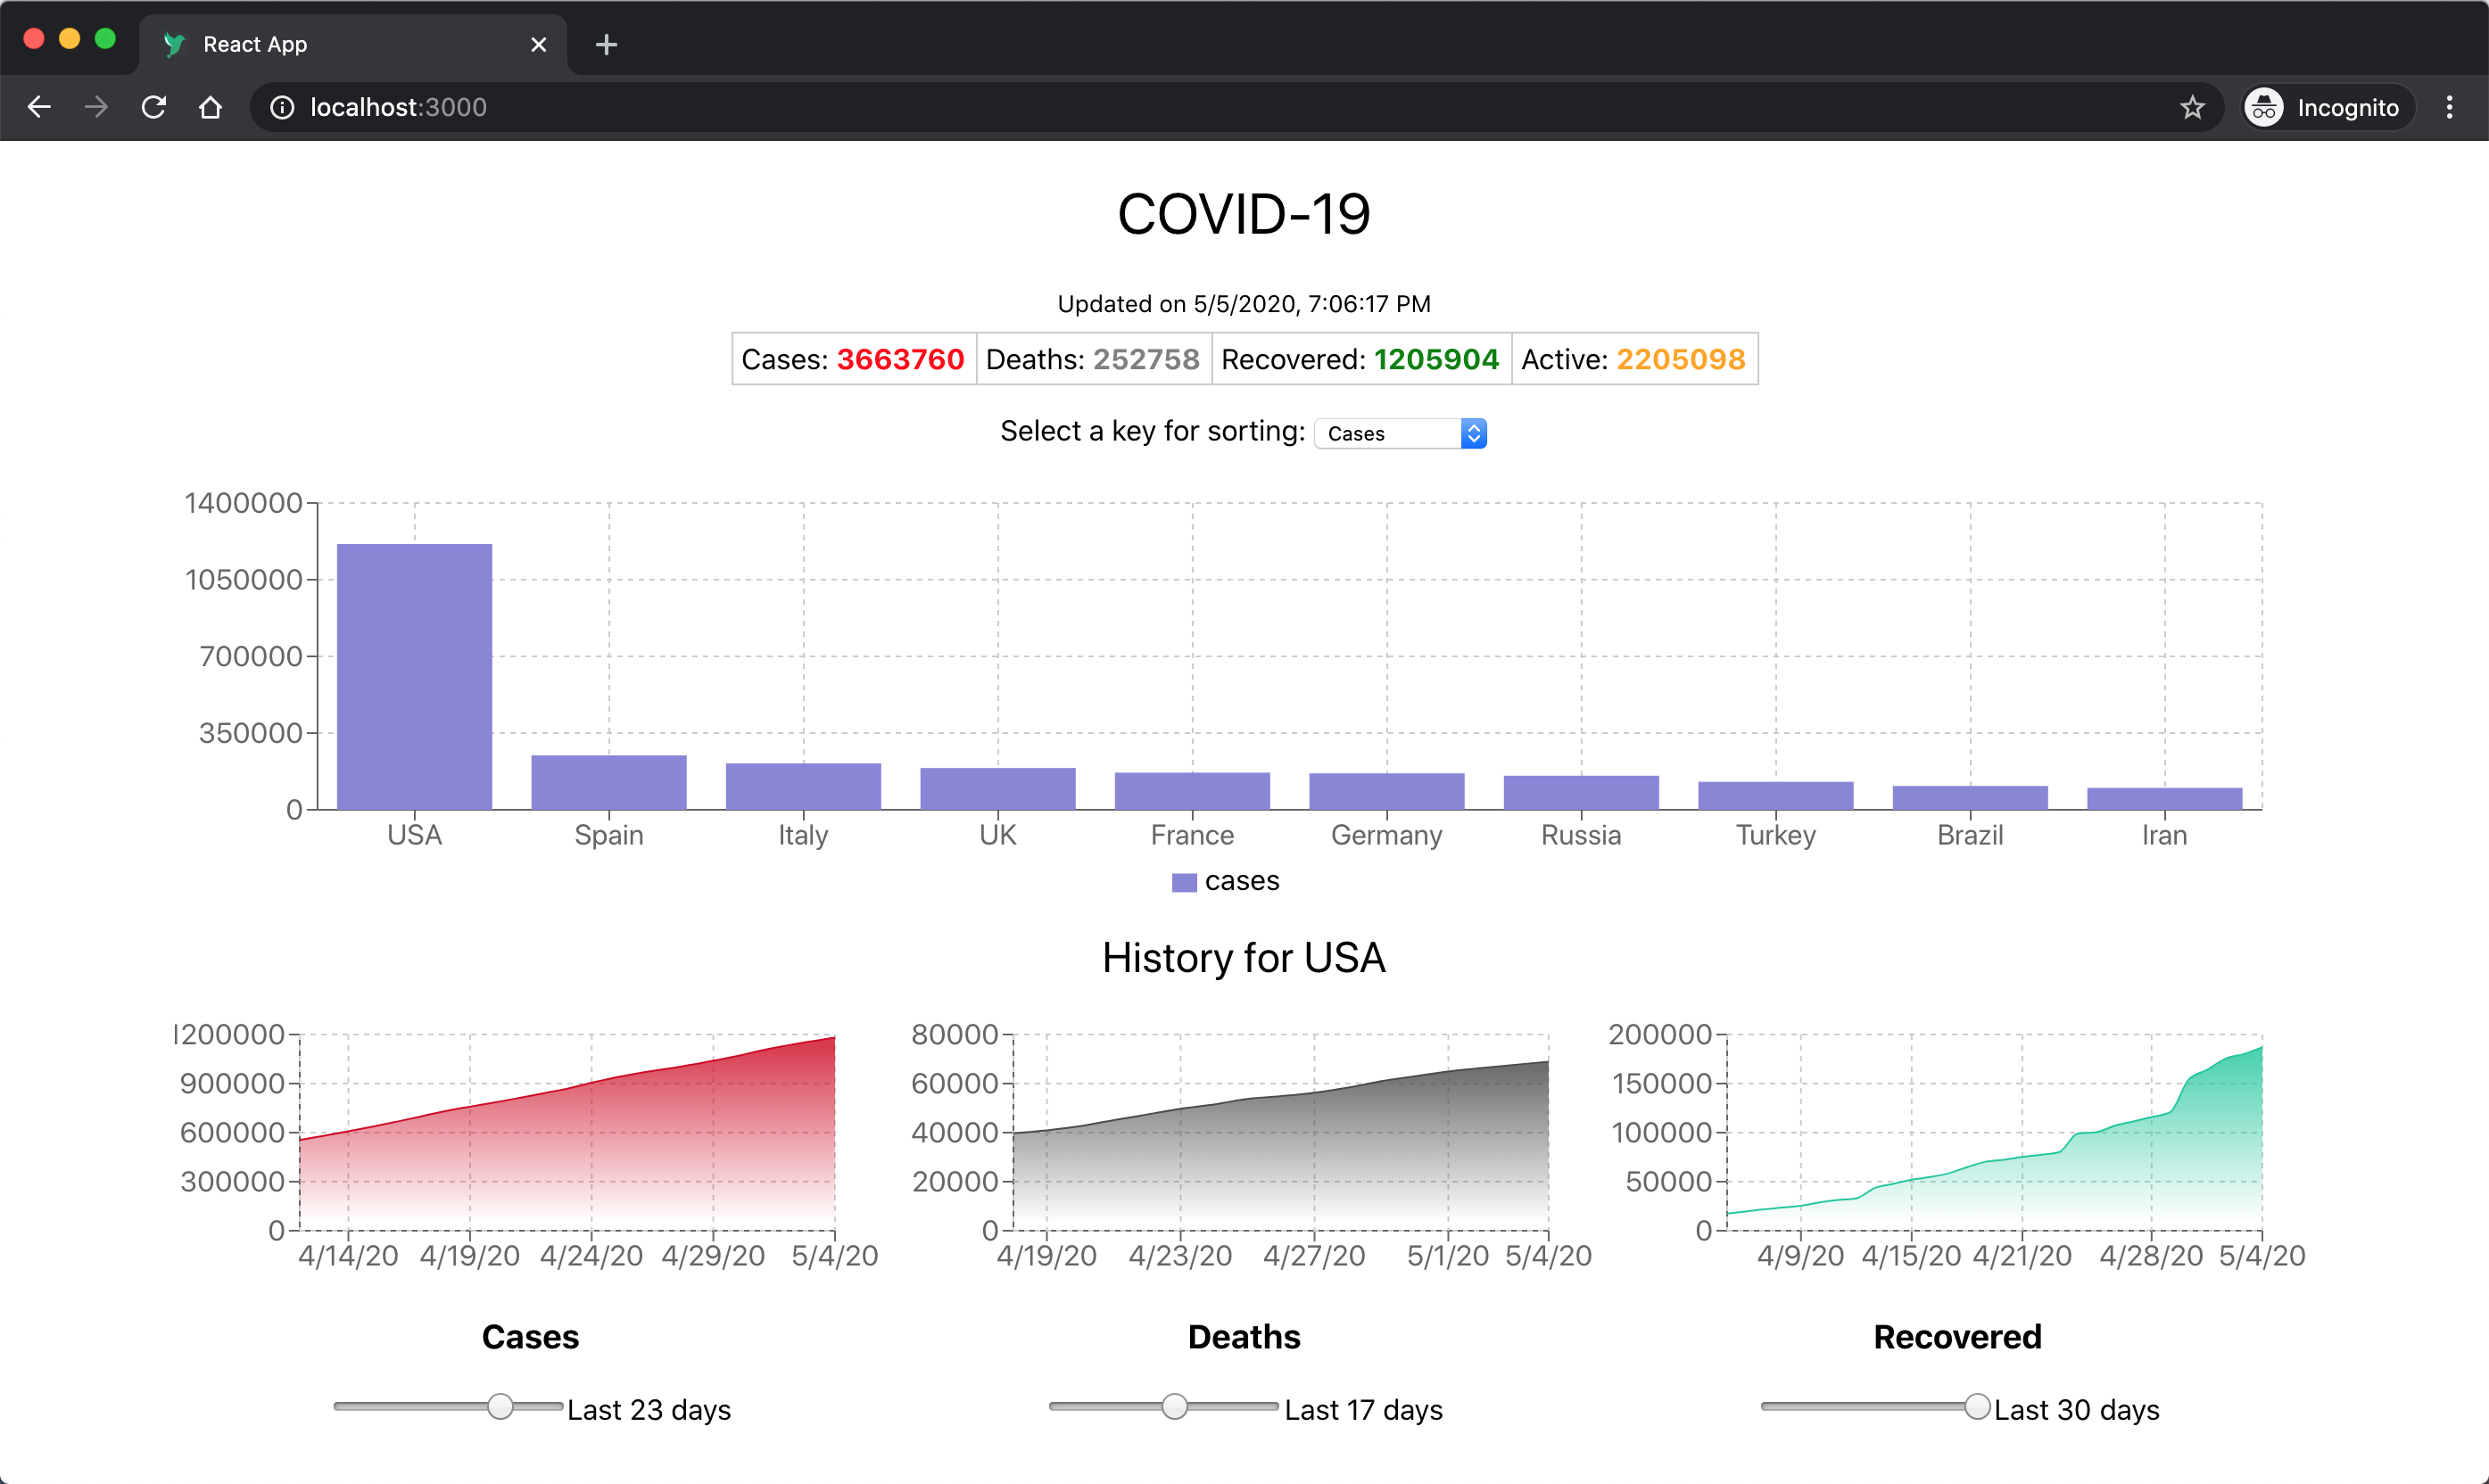Open Chrome three-dot menu
This screenshot has width=2489, height=1484.
(x=2449, y=107)
